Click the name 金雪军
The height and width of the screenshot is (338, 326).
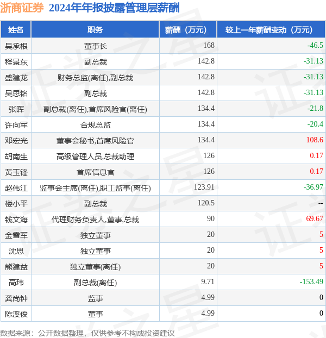tap(16, 235)
